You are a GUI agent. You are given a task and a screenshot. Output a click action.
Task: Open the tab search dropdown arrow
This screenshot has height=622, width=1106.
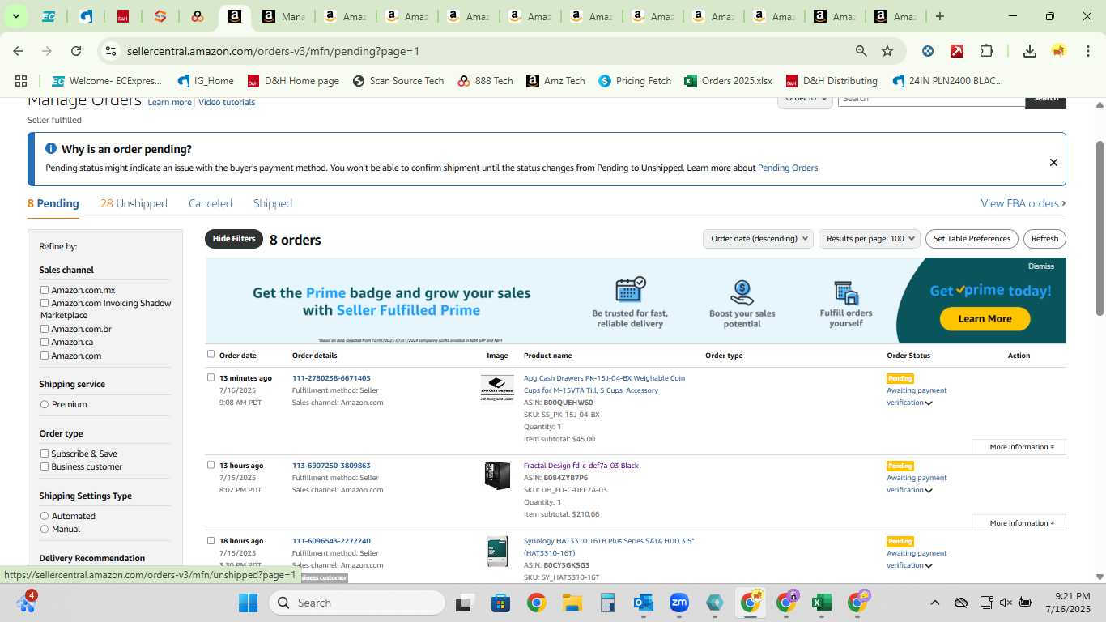[x=15, y=16]
